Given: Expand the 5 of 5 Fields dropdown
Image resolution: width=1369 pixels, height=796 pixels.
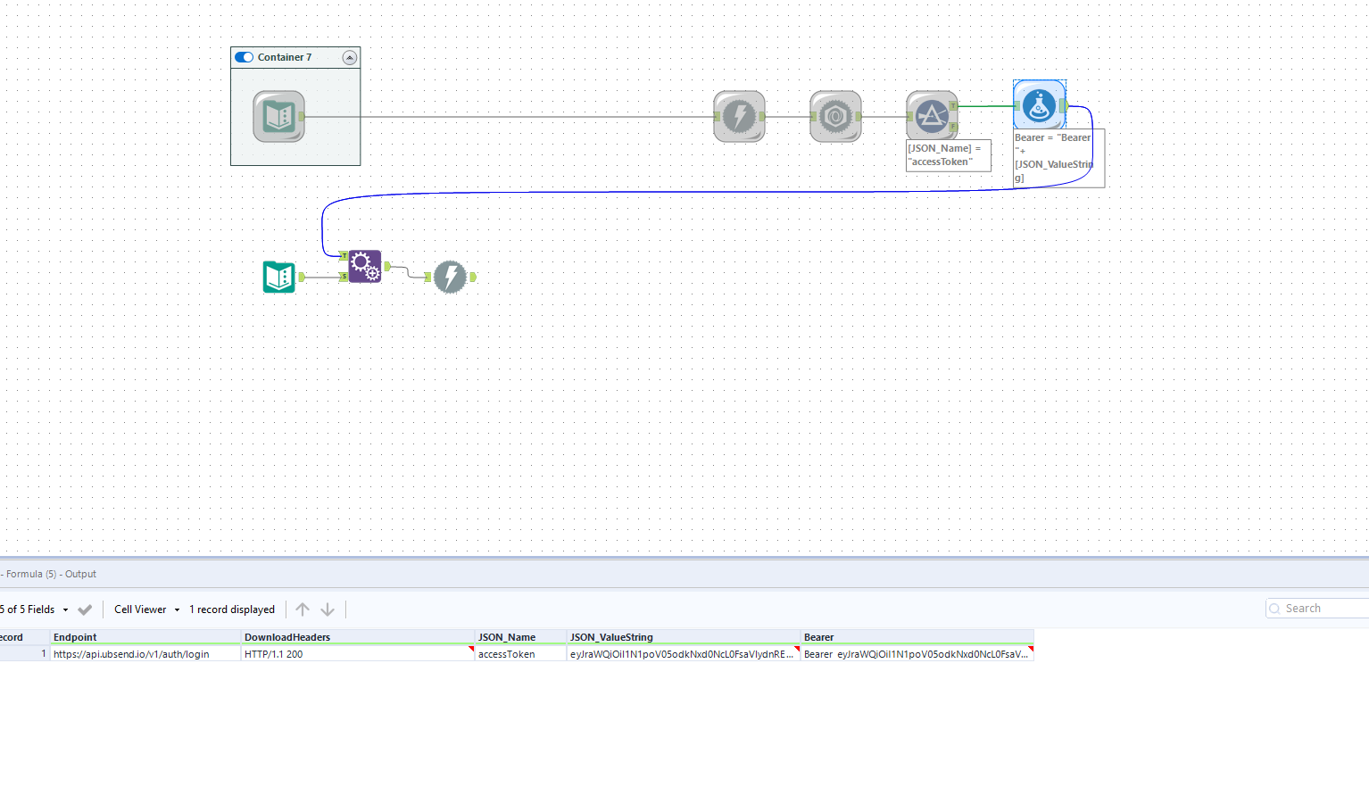Looking at the screenshot, I should pyautogui.click(x=37, y=609).
